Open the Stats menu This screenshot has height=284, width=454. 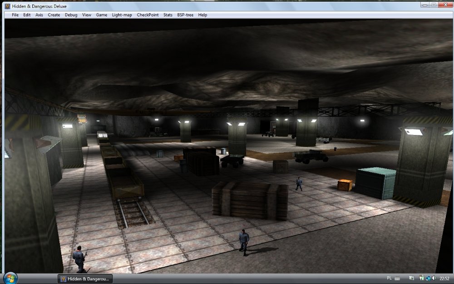[x=168, y=15]
